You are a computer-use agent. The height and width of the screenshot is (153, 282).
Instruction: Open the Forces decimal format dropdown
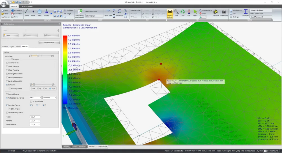[35, 117]
